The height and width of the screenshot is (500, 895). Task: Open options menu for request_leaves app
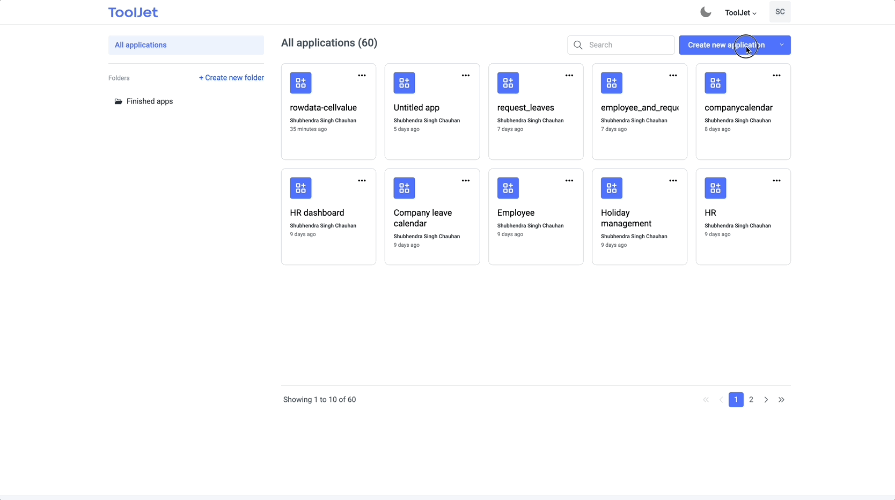pos(569,76)
